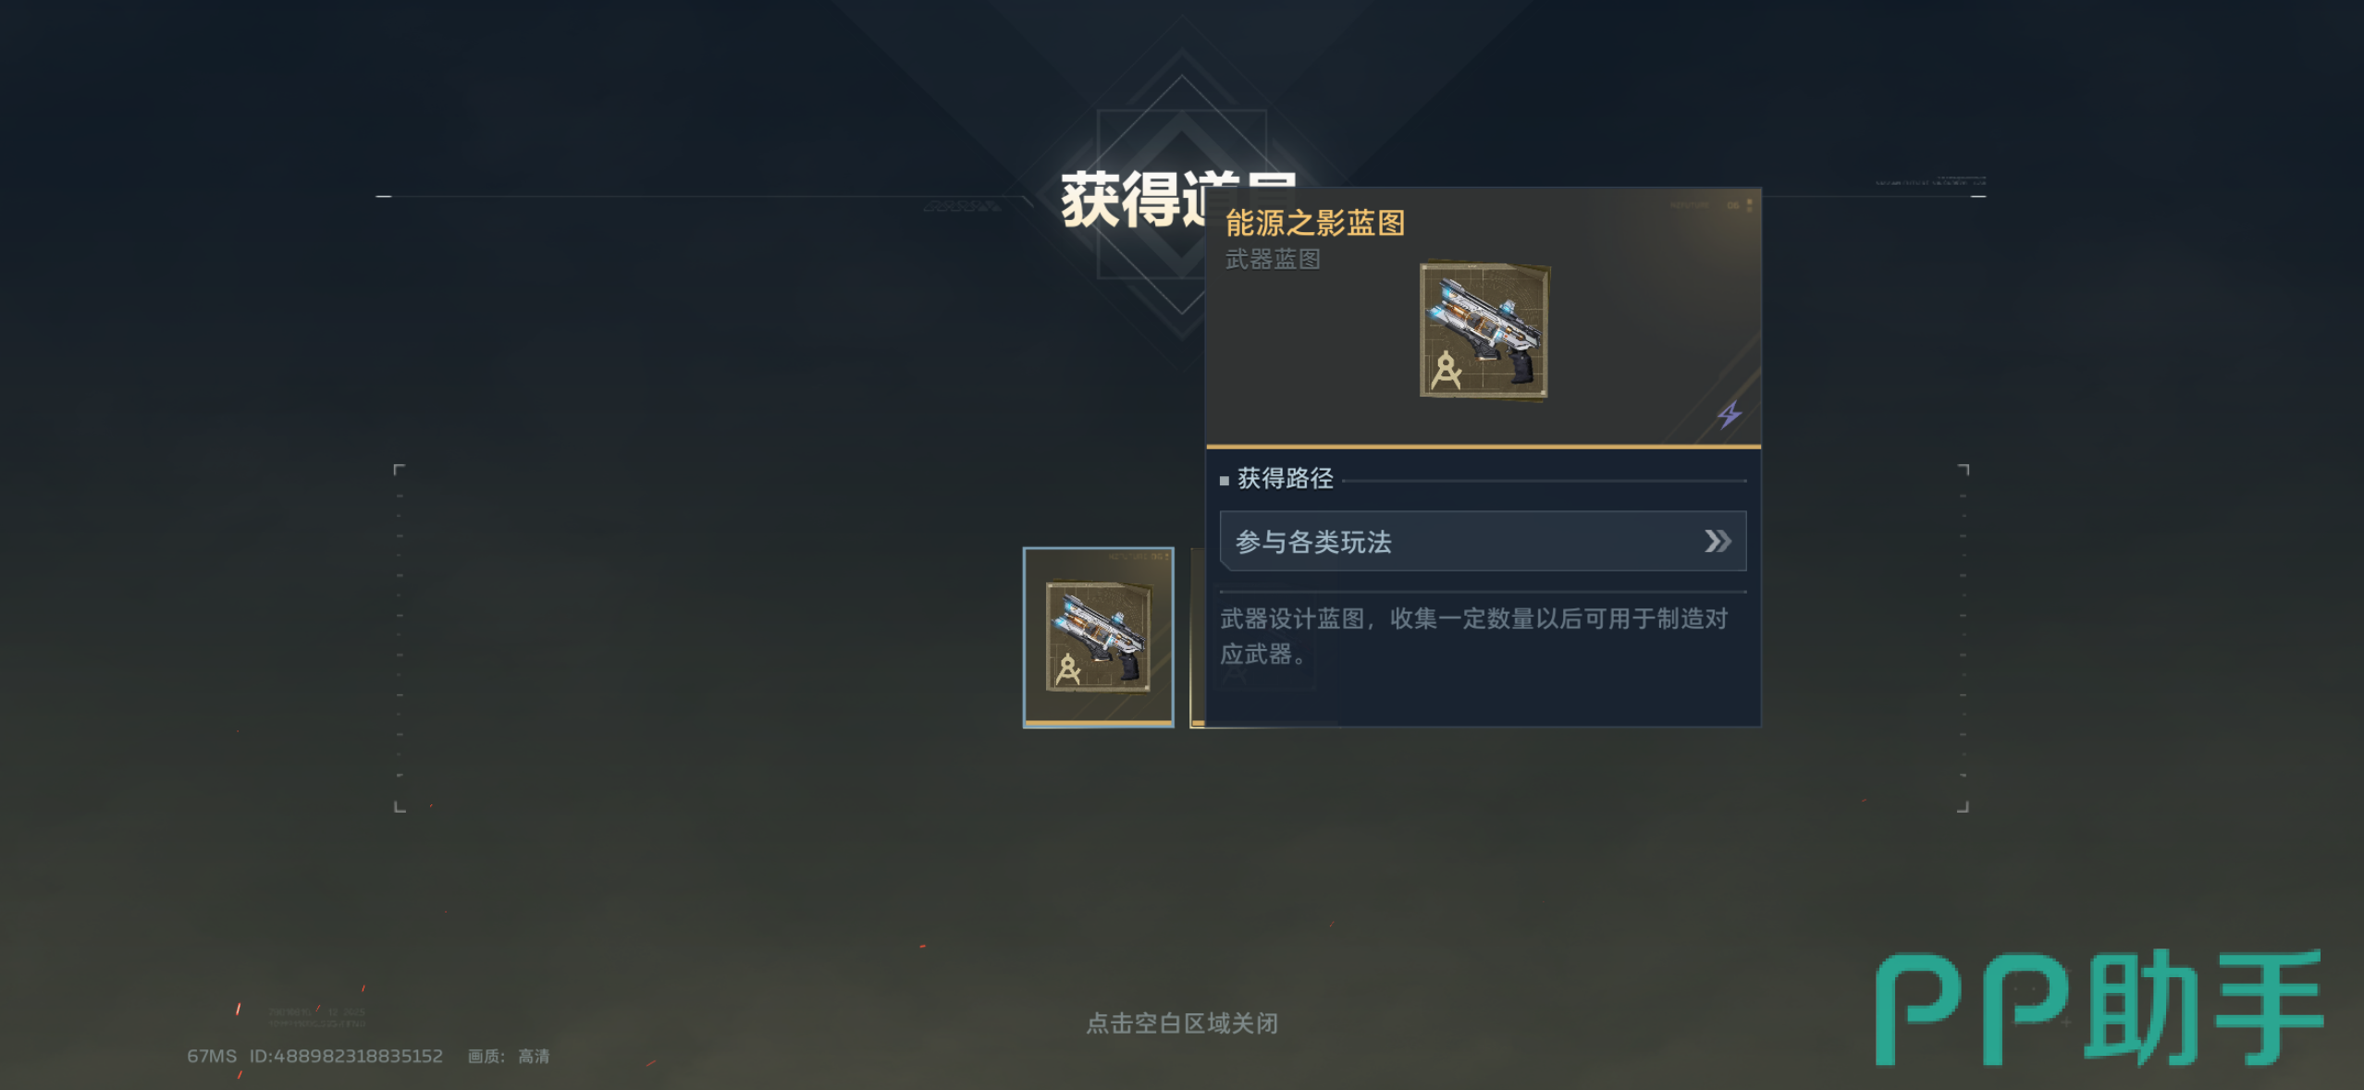Image resolution: width=2364 pixels, height=1090 pixels.
Task: Click the small 05 badge at the tooltip's top-right corner
Action: pos(1733,205)
